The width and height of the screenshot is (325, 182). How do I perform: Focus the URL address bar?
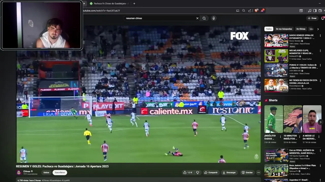pyautogui.click(x=157, y=11)
